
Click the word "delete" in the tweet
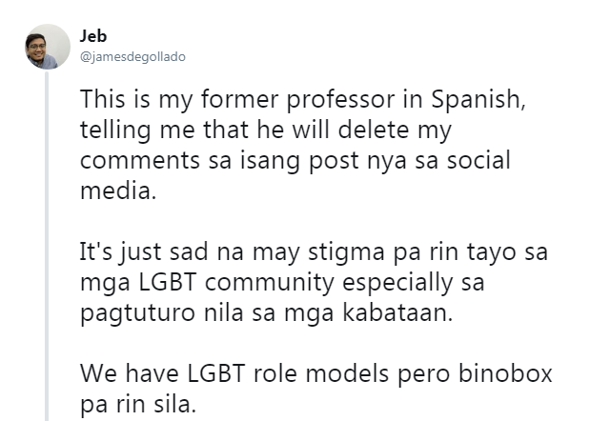pyautogui.click(x=374, y=130)
